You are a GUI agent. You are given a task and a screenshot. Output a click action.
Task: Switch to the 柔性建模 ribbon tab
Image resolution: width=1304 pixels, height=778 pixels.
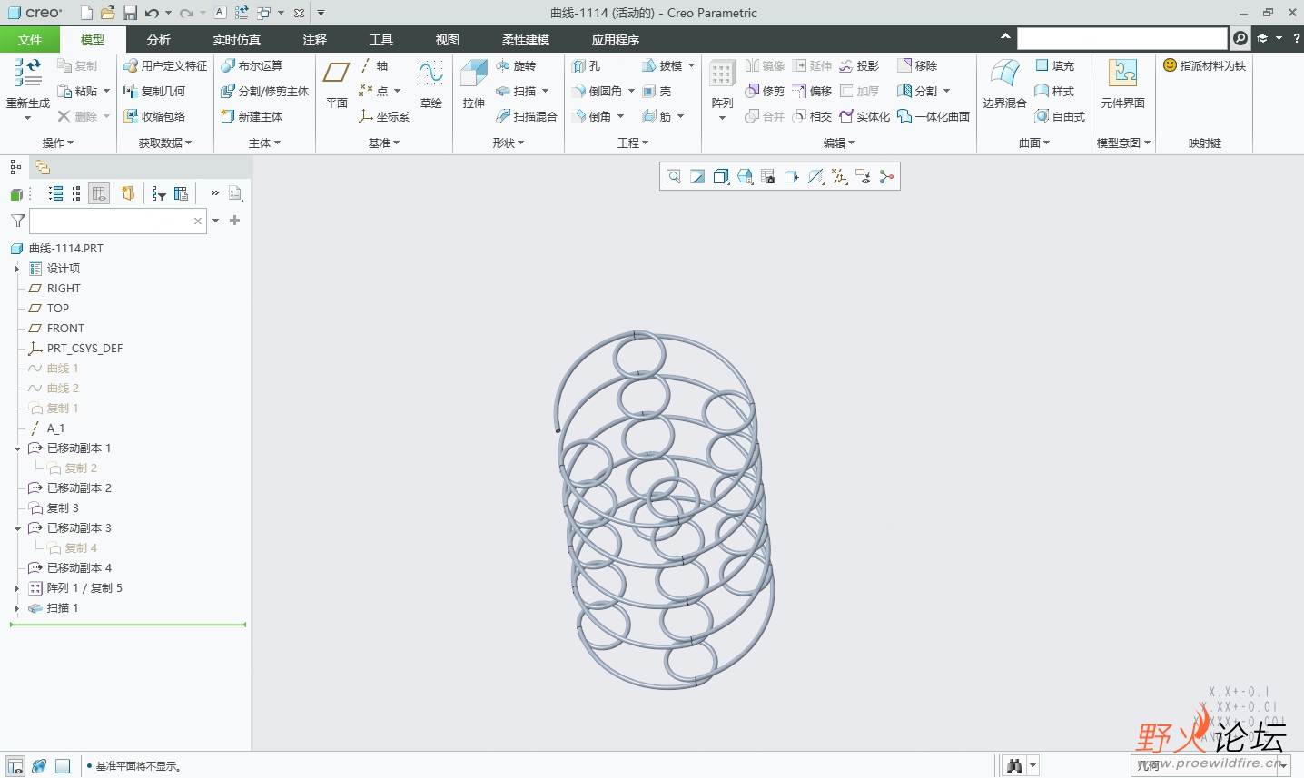526,40
